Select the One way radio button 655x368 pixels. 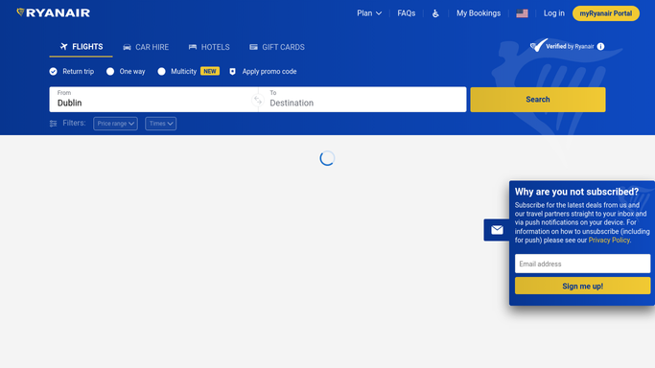pyautogui.click(x=110, y=71)
